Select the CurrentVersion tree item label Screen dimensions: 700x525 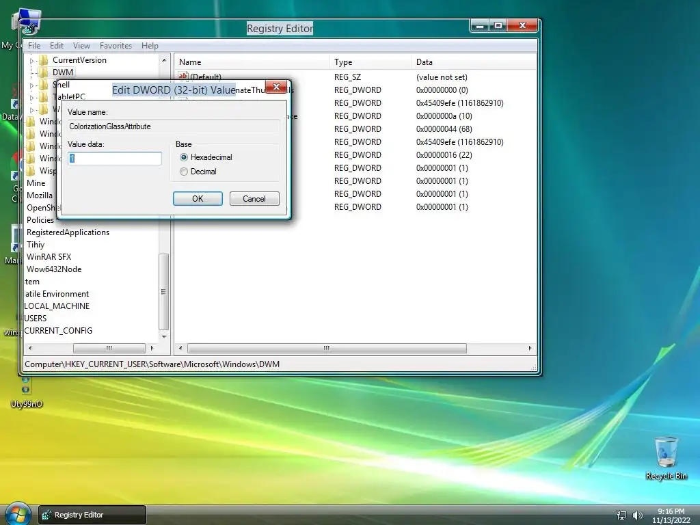(79, 60)
